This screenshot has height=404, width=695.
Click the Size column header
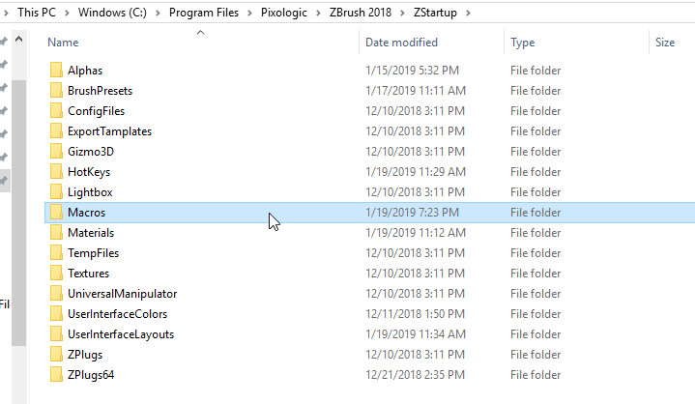pos(665,43)
